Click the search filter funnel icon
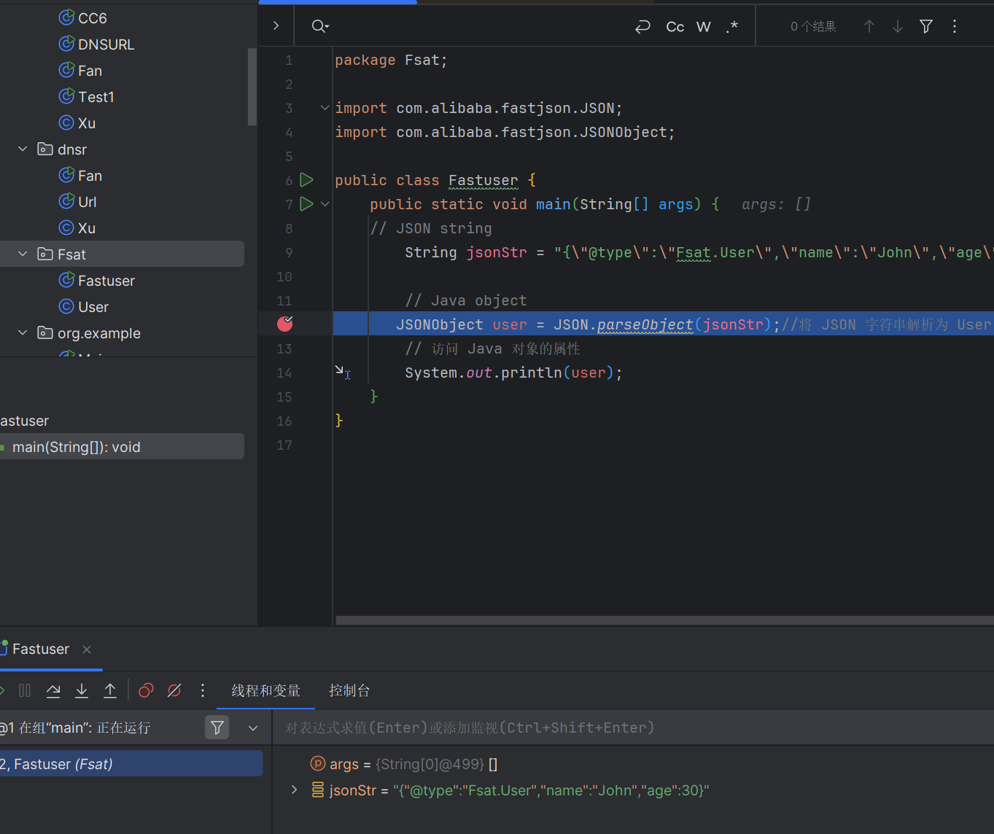This screenshot has height=834, width=994. (926, 26)
